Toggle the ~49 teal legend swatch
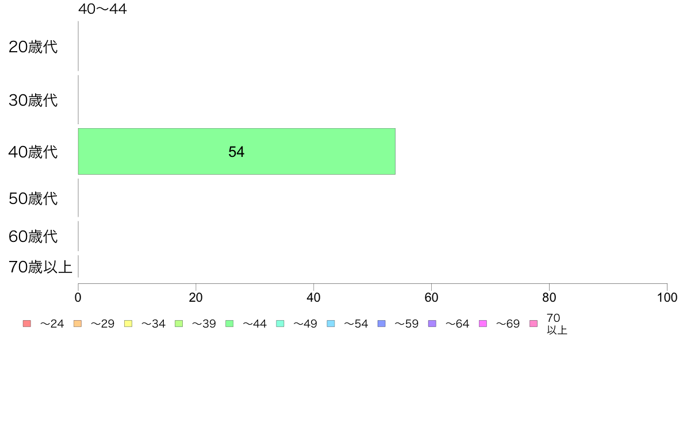 pyautogui.click(x=280, y=323)
